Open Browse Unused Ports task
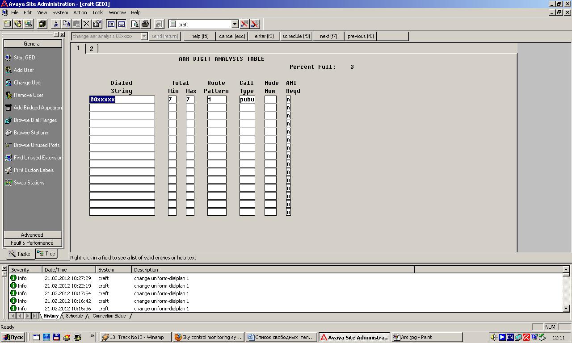This screenshot has height=343, width=572. click(36, 145)
